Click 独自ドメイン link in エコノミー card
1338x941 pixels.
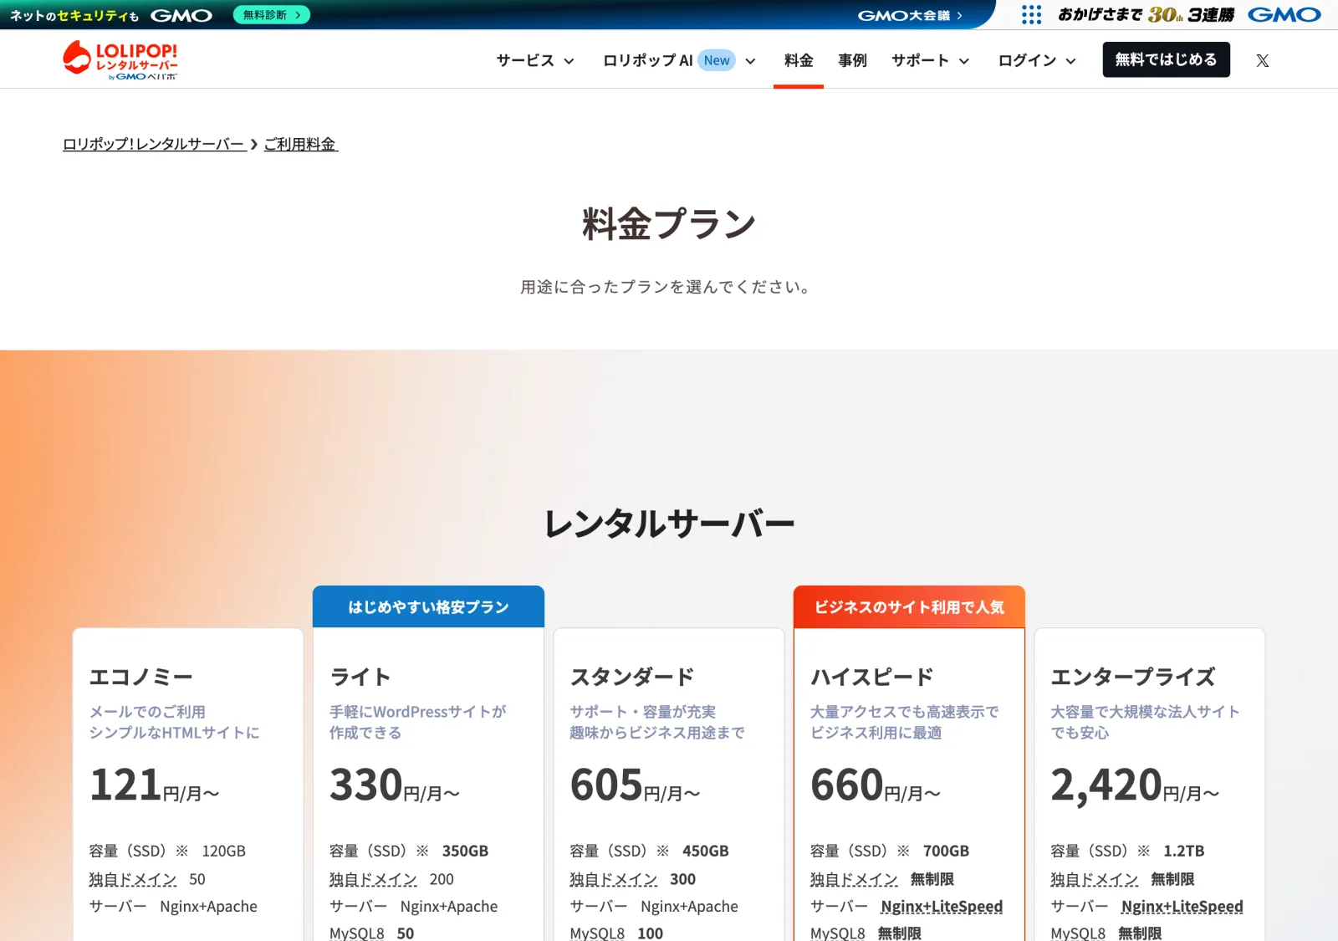coord(133,879)
